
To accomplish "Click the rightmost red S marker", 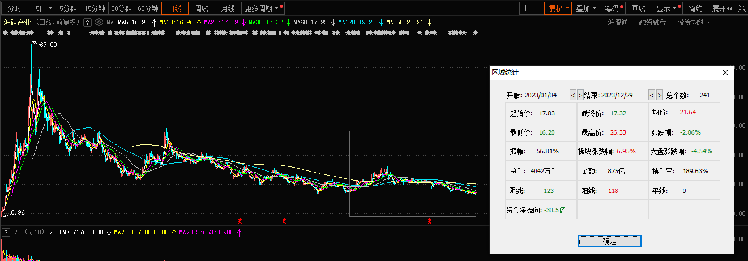I will click(430, 221).
